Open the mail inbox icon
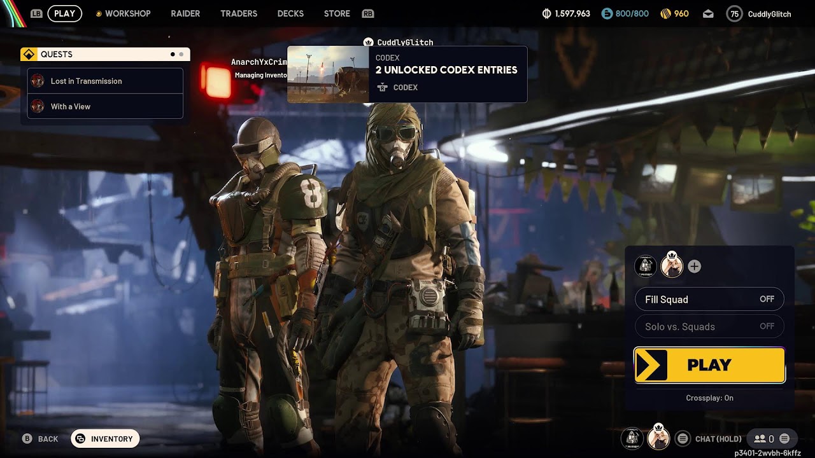 (x=708, y=14)
